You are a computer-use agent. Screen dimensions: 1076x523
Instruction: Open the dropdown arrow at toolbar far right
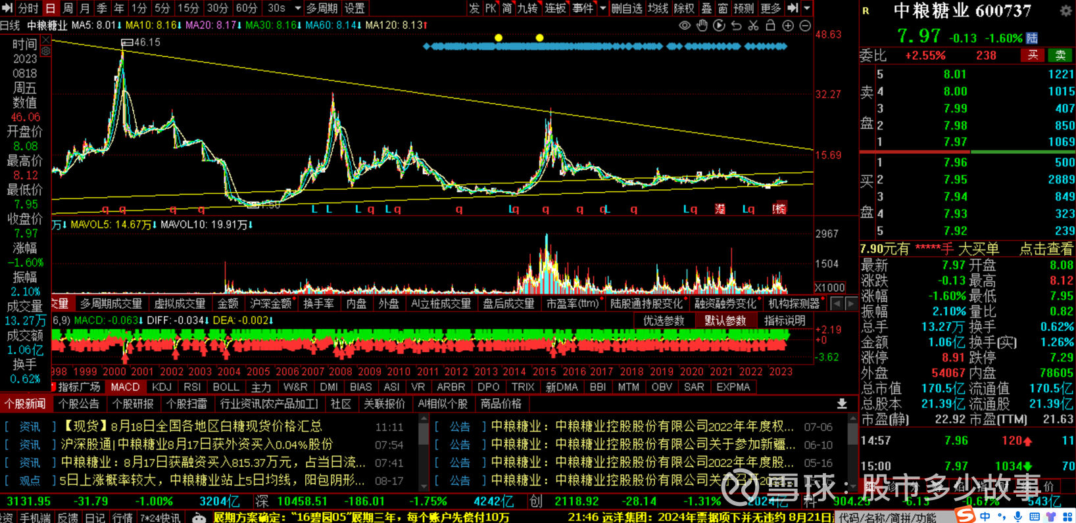tap(808, 8)
